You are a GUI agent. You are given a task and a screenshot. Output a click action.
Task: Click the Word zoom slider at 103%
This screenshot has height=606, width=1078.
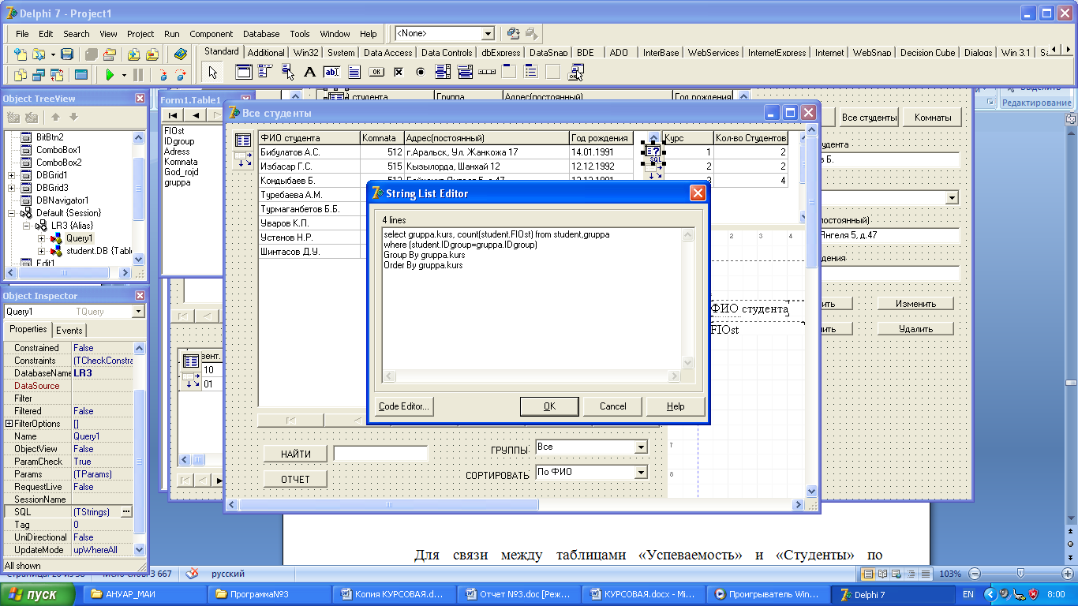tap(1020, 574)
